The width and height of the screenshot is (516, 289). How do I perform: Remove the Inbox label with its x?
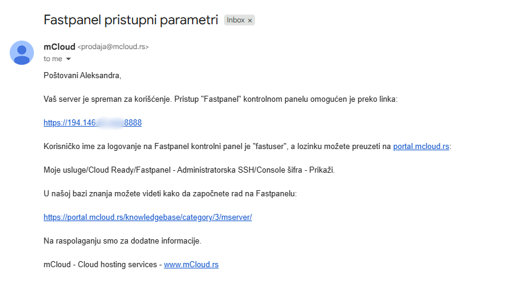click(250, 21)
